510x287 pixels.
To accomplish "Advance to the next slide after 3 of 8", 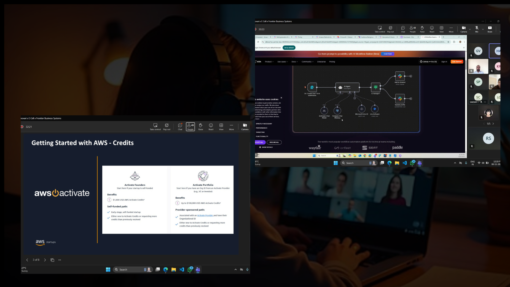I will click(45, 260).
